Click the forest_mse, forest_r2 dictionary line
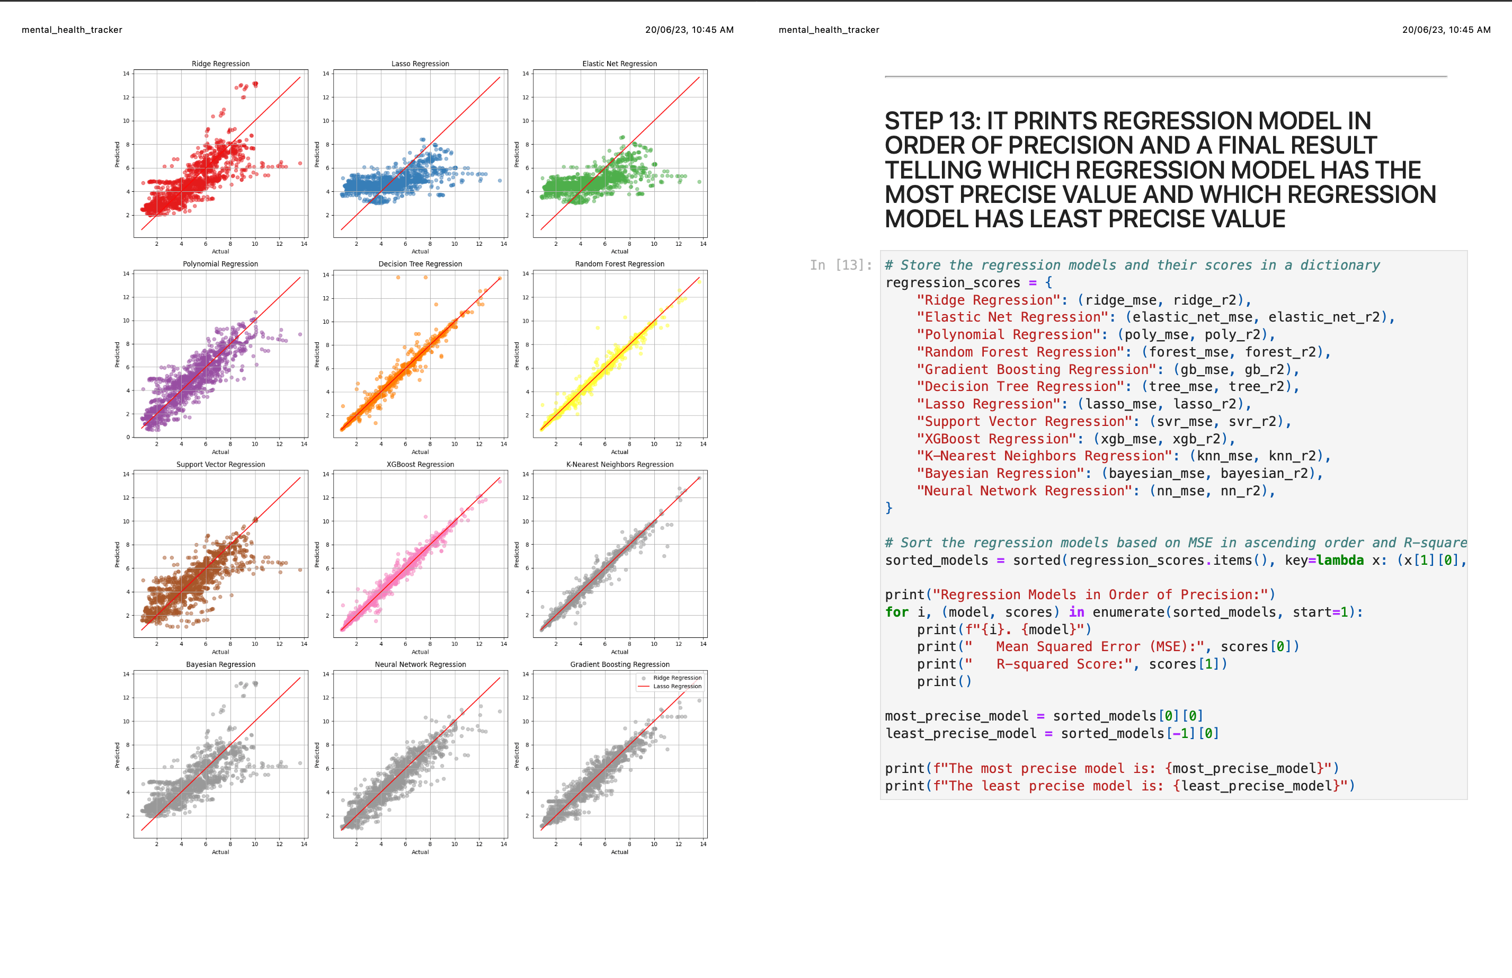1512x978 pixels. click(1124, 352)
